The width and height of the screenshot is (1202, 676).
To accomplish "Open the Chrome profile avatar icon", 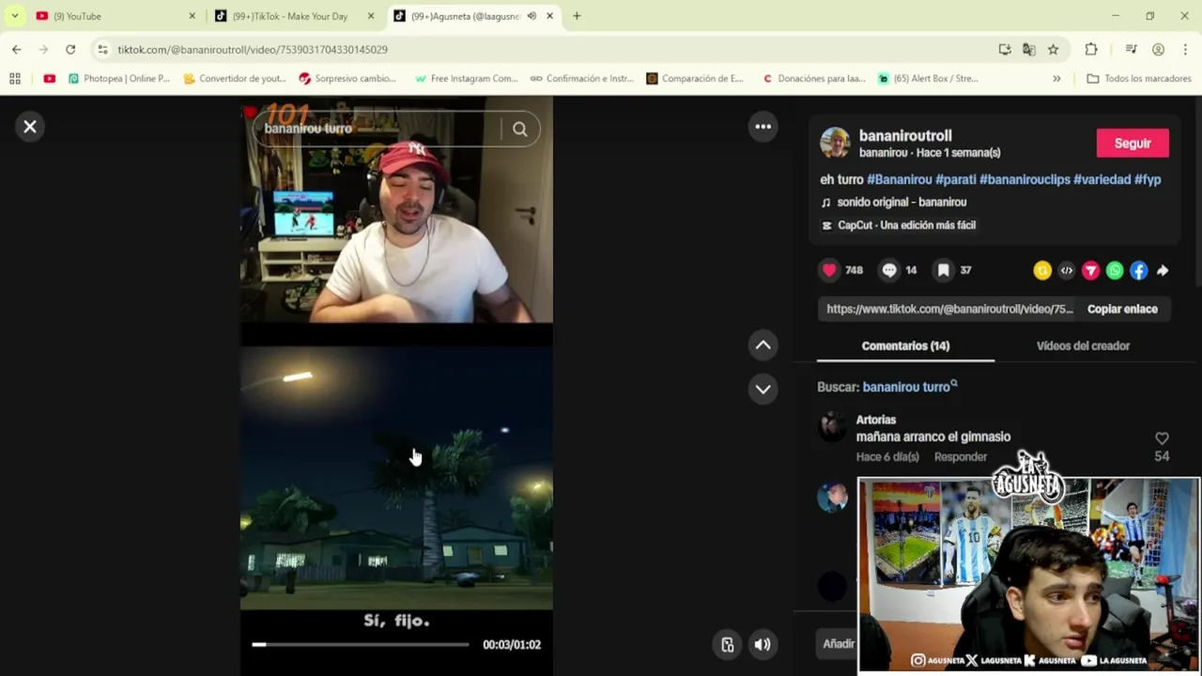I will [1158, 50].
